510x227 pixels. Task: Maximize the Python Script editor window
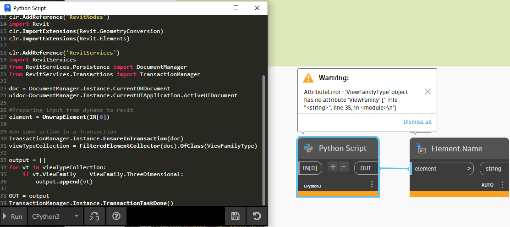click(x=236, y=8)
